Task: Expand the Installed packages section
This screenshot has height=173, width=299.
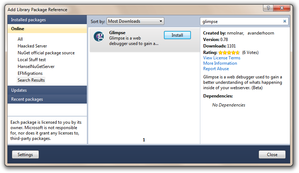Action: [47, 20]
